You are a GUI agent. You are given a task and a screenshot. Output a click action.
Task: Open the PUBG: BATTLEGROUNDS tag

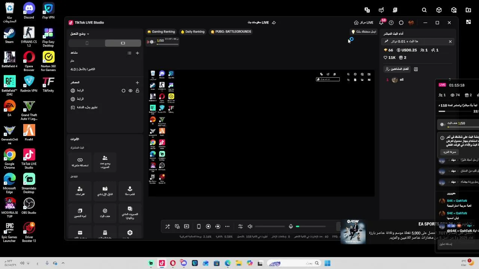(x=231, y=32)
